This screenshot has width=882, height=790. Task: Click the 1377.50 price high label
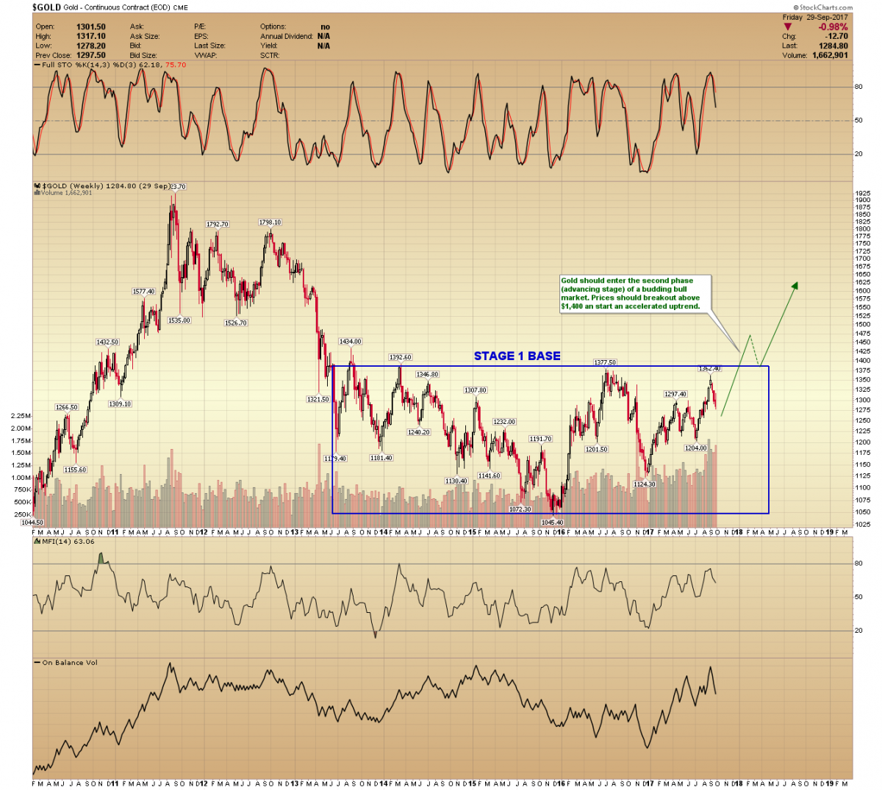[605, 362]
